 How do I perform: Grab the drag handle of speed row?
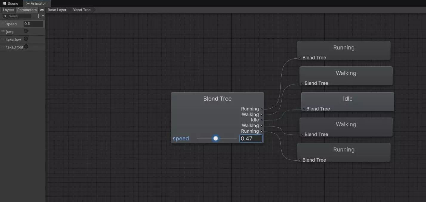point(3,24)
